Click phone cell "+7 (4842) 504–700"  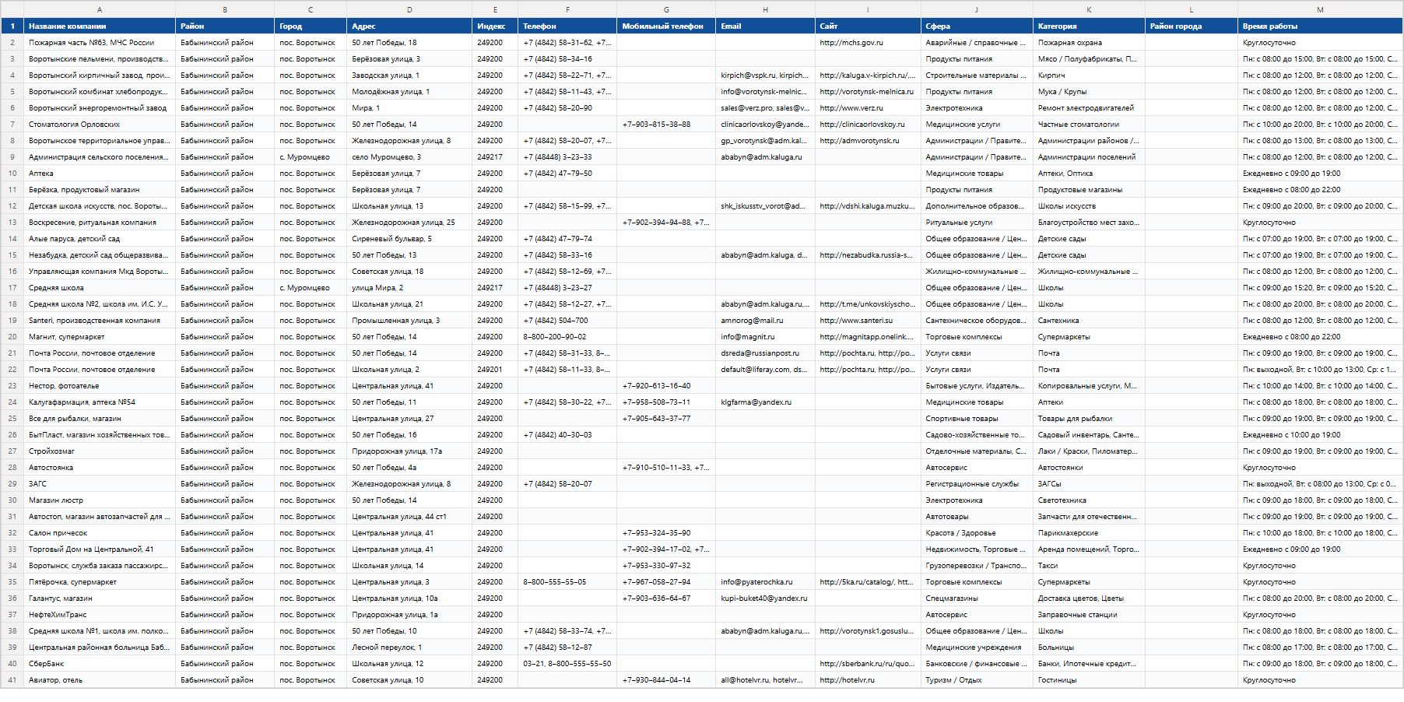pos(567,321)
